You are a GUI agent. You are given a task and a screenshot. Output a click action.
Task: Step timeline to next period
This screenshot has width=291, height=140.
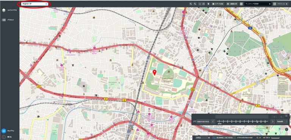pyautogui.click(x=273, y=121)
